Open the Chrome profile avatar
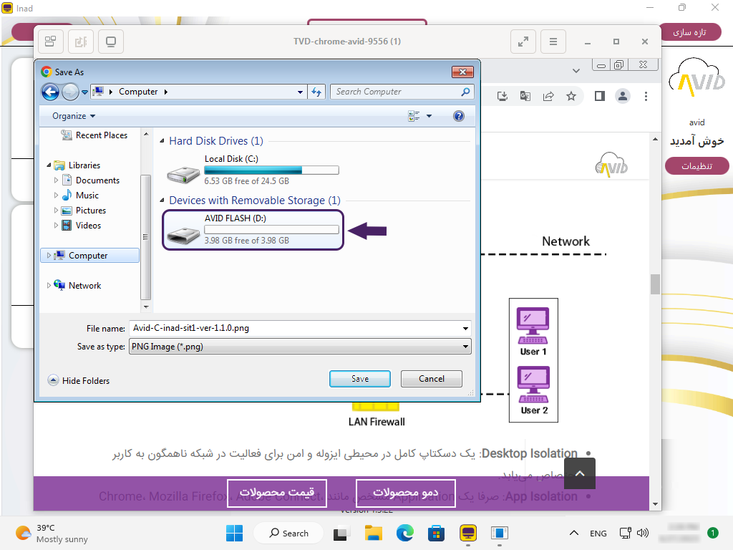The height and width of the screenshot is (550, 733). [623, 97]
